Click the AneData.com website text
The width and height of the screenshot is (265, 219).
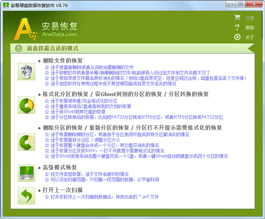(59, 34)
